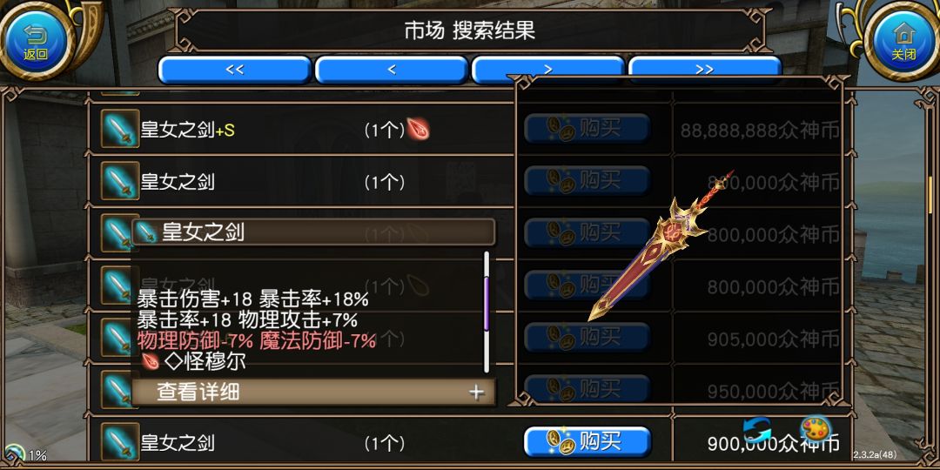Image resolution: width=940 pixels, height=470 pixels.
Task: Click the 皇女之剑 tooltip title bar
Action: coord(313,232)
